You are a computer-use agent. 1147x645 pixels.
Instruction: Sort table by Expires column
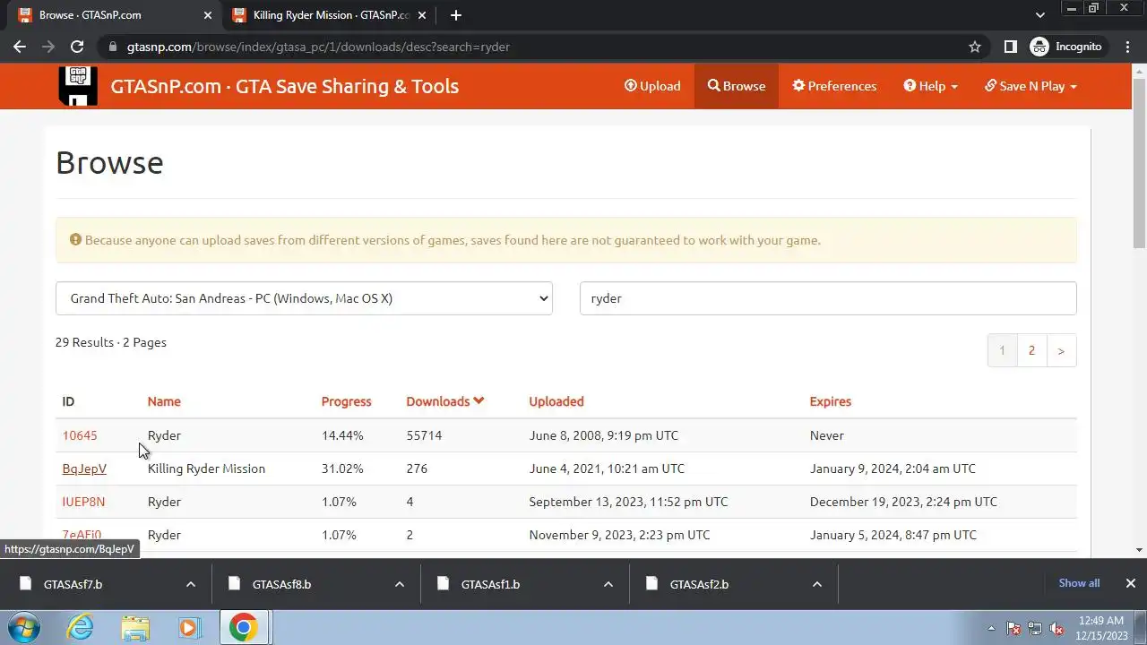click(x=830, y=401)
